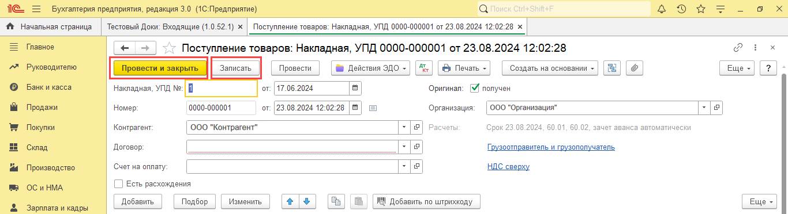Click comment icon next to document date

[373, 108]
